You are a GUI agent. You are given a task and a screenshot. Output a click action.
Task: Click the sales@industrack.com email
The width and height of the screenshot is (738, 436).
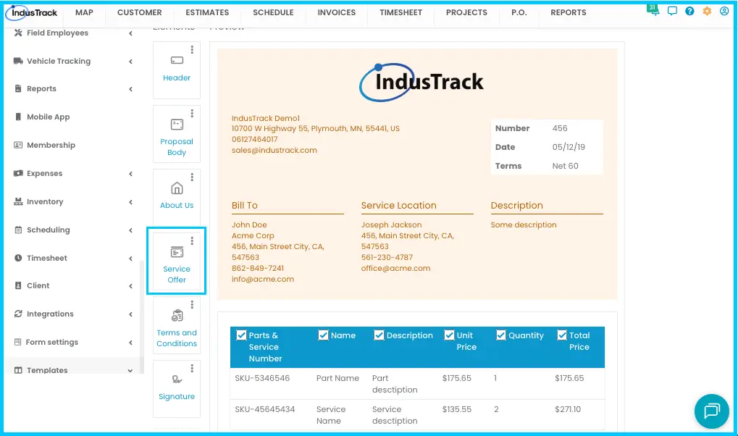(x=274, y=150)
